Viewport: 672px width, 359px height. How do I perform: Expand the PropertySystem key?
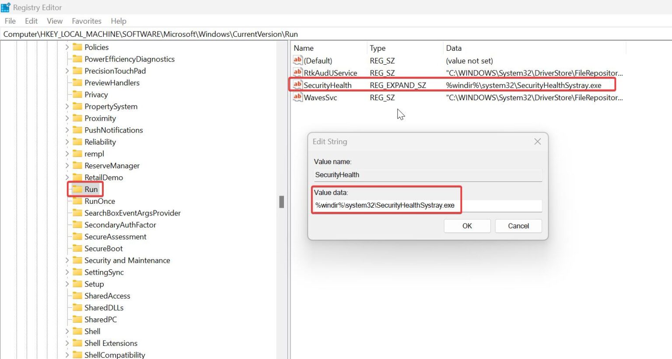(x=67, y=106)
